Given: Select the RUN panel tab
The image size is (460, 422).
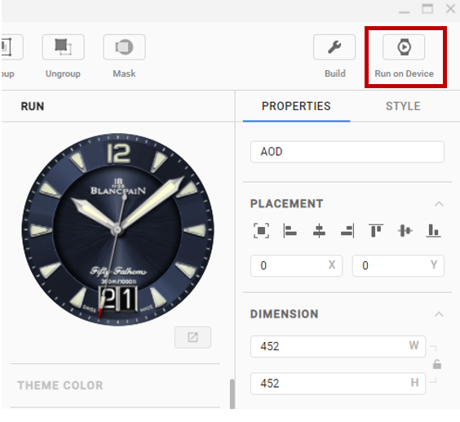Looking at the screenshot, I should [33, 106].
